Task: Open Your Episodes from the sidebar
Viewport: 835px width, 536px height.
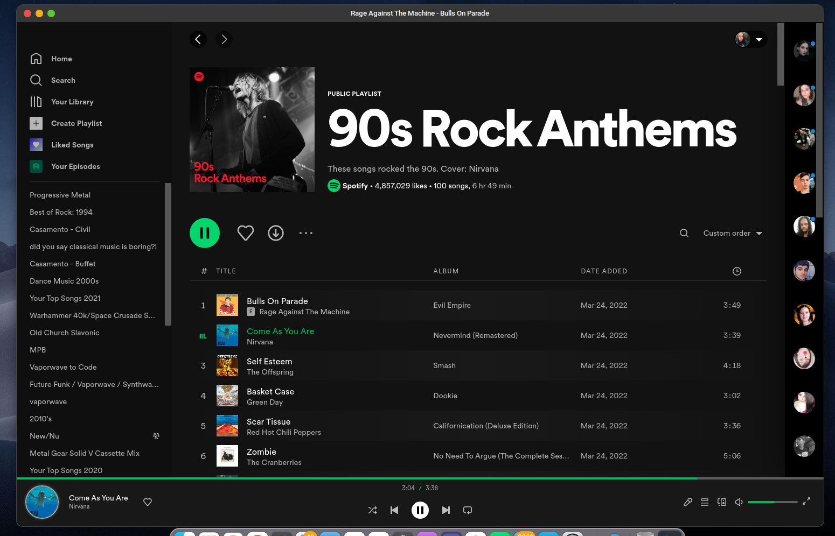Action: 75,166
